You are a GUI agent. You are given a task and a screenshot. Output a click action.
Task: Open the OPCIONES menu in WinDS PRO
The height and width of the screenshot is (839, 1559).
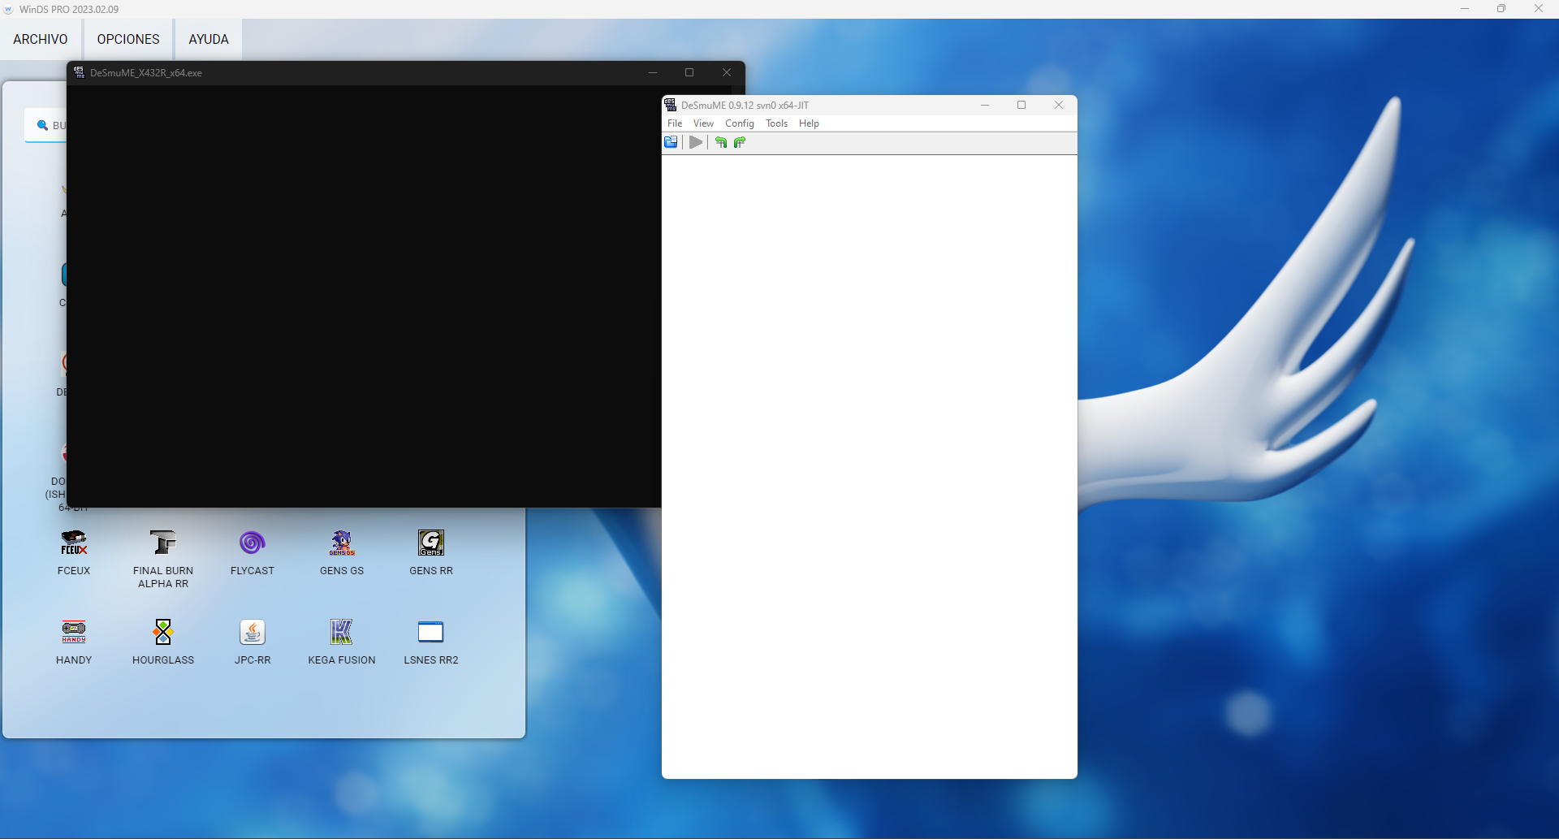[x=128, y=39]
